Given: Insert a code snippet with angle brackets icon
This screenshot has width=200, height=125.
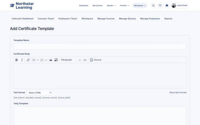Looking at the screenshot, I should [x=85, y=60].
